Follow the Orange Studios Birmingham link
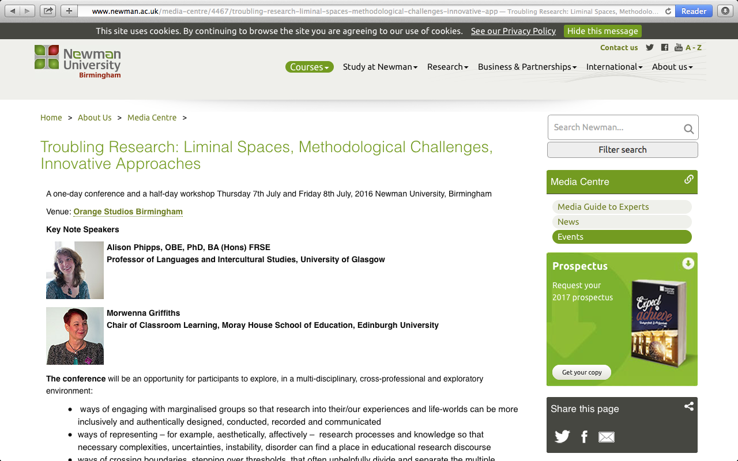The width and height of the screenshot is (738, 461). pyautogui.click(x=128, y=211)
